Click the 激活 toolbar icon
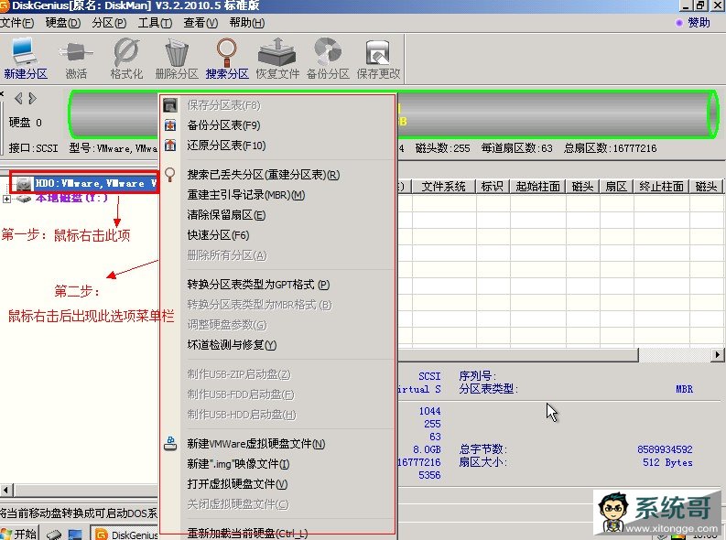 pos(75,59)
